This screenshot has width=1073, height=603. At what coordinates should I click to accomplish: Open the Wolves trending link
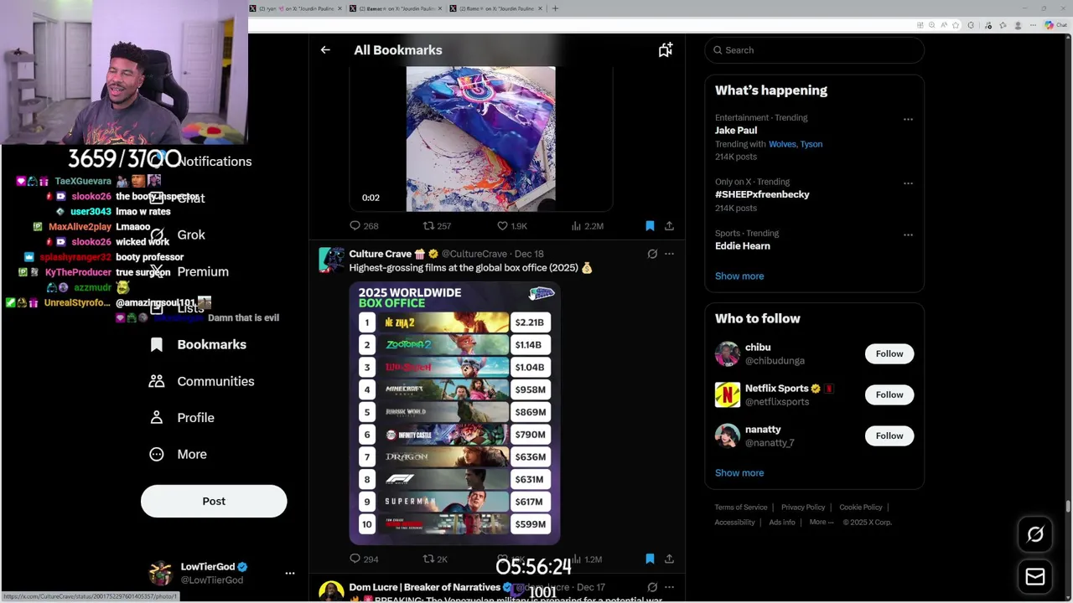pyautogui.click(x=781, y=144)
